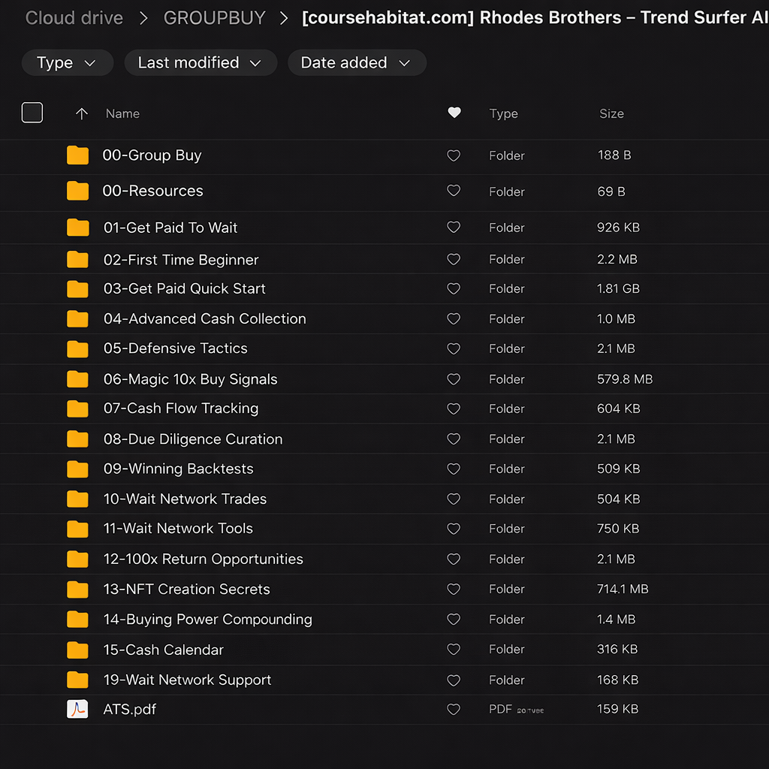The height and width of the screenshot is (769, 769).
Task: Open the Date added filter dropdown
Action: (356, 63)
